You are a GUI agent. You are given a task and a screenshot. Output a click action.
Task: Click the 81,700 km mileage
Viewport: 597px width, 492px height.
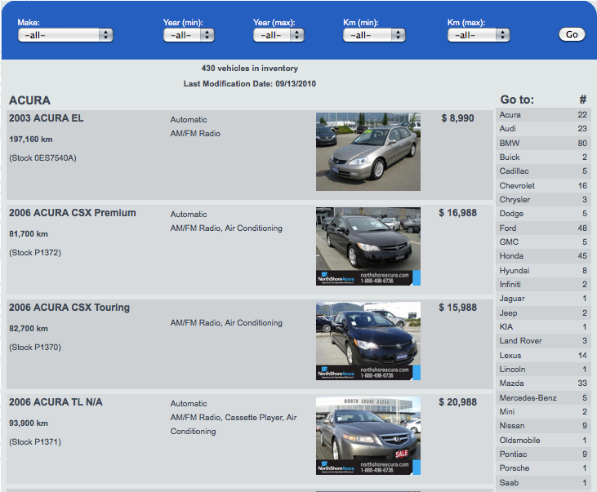pos(29,234)
